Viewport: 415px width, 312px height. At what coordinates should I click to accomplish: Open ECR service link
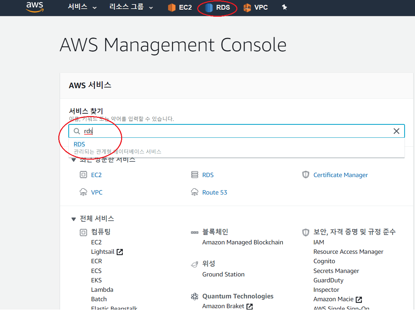coord(96,261)
